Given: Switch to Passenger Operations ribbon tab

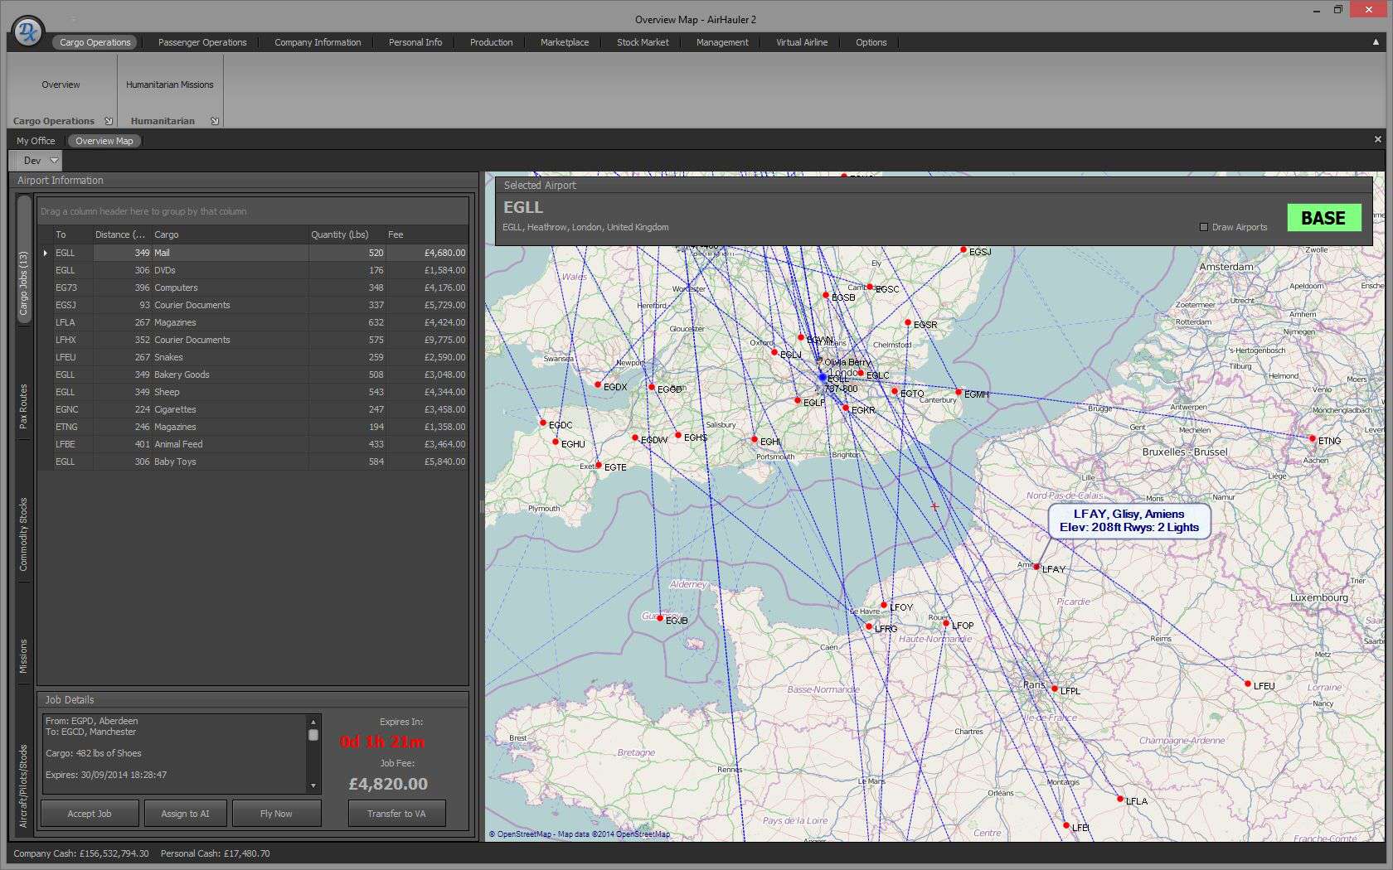Looking at the screenshot, I should (x=202, y=42).
